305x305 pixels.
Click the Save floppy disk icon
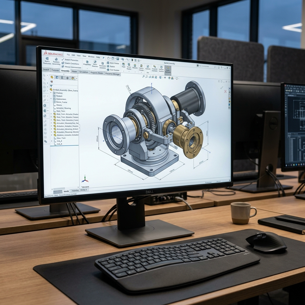118,59
